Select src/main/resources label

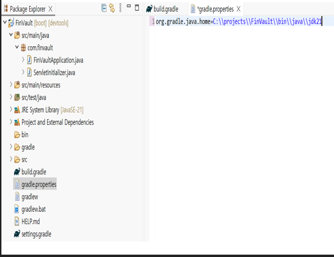click(x=41, y=85)
